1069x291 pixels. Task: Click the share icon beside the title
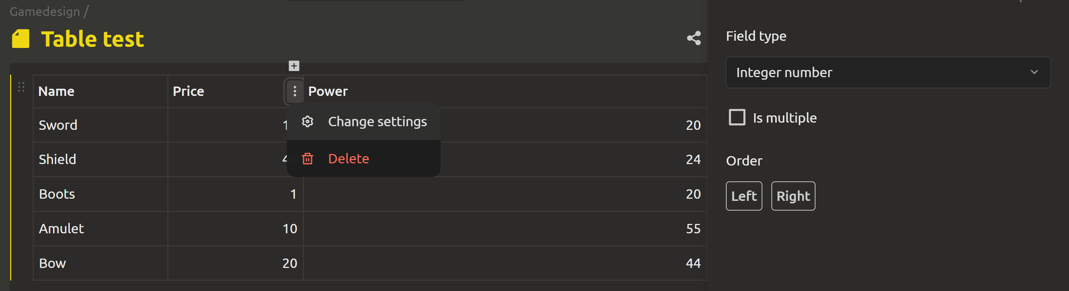tap(693, 39)
